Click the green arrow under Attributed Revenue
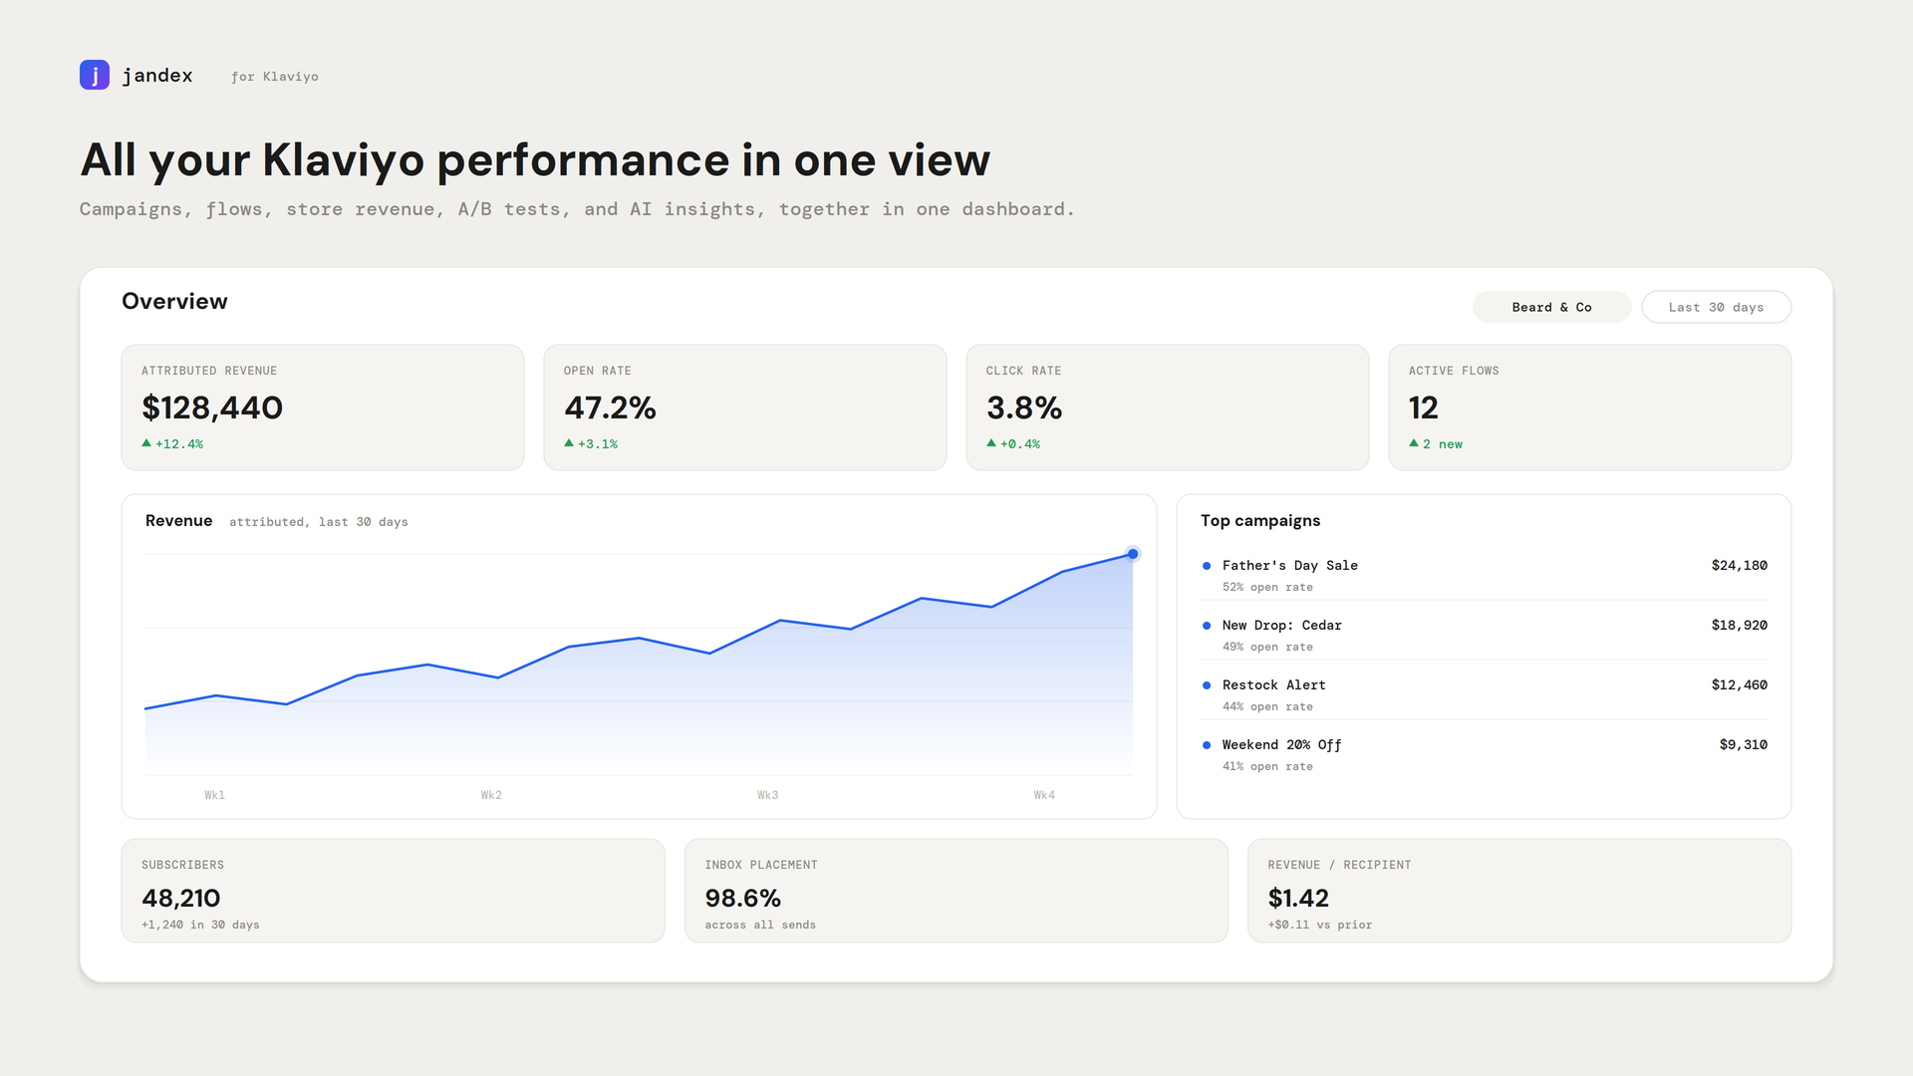 146,443
